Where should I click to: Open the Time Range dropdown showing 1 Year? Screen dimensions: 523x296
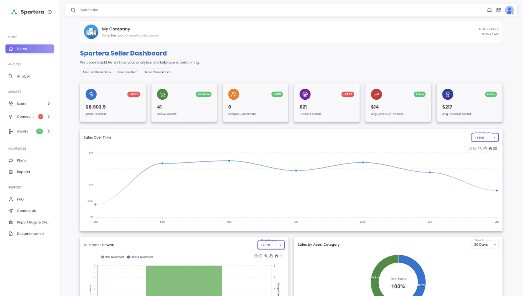[485, 137]
